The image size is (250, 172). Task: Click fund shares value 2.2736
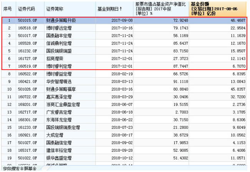pyautogui.click(x=239, y=105)
